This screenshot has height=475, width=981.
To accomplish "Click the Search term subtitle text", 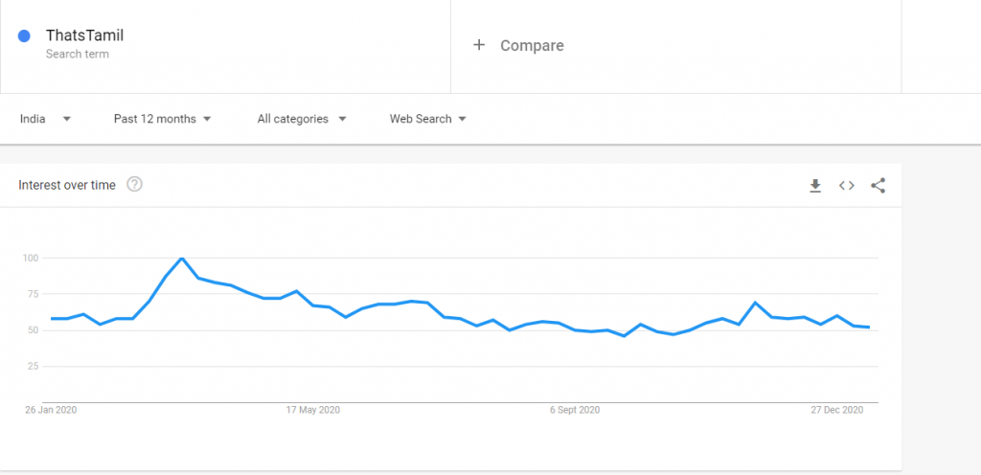I will click(77, 55).
